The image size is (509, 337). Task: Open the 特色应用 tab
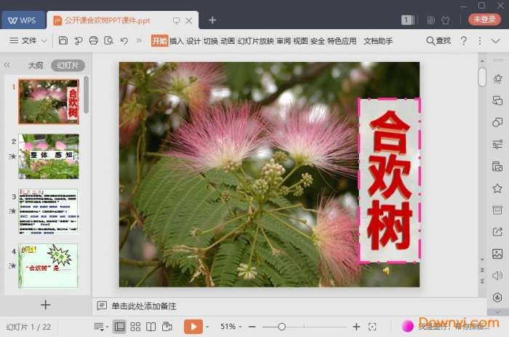point(342,41)
